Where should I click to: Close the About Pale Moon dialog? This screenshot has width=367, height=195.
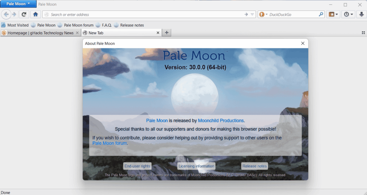(x=302, y=43)
